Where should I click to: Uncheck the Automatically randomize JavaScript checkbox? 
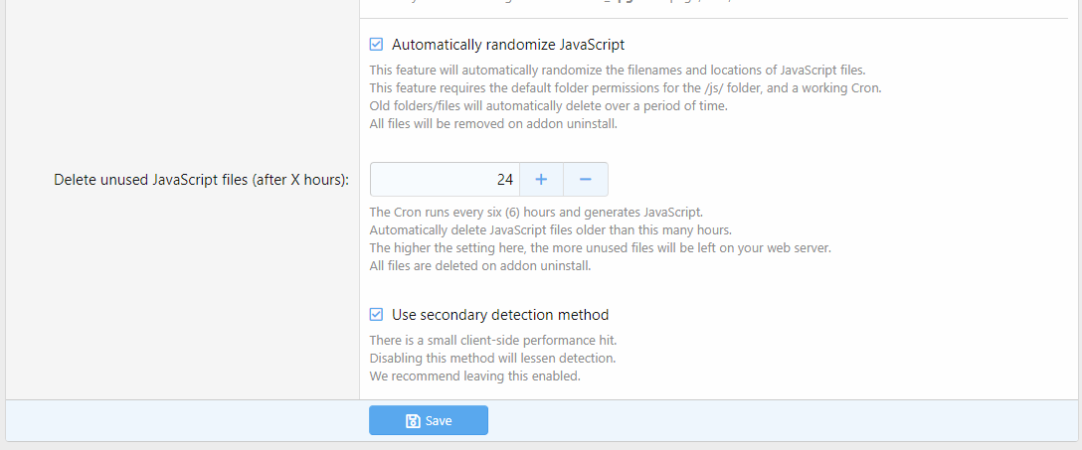pos(376,45)
